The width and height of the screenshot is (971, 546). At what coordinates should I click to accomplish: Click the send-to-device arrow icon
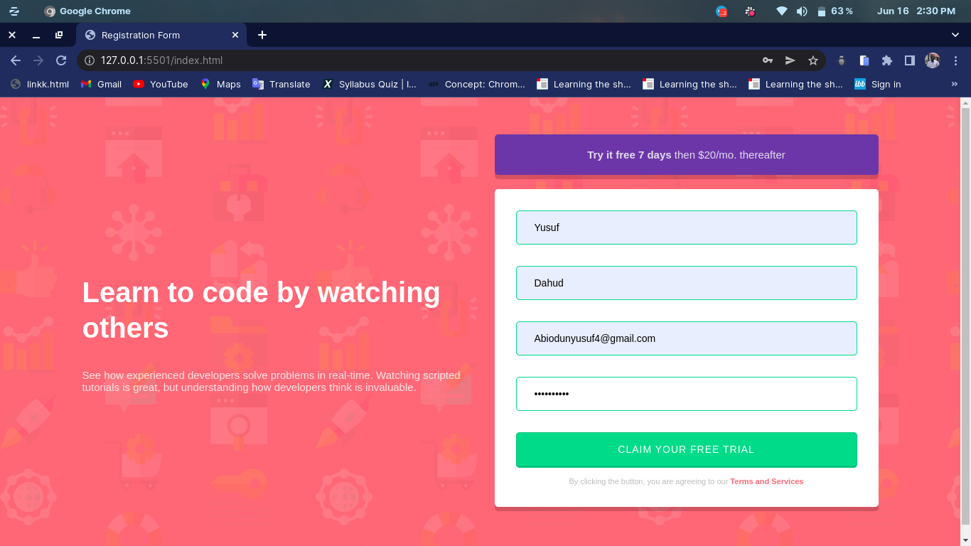[x=790, y=60]
